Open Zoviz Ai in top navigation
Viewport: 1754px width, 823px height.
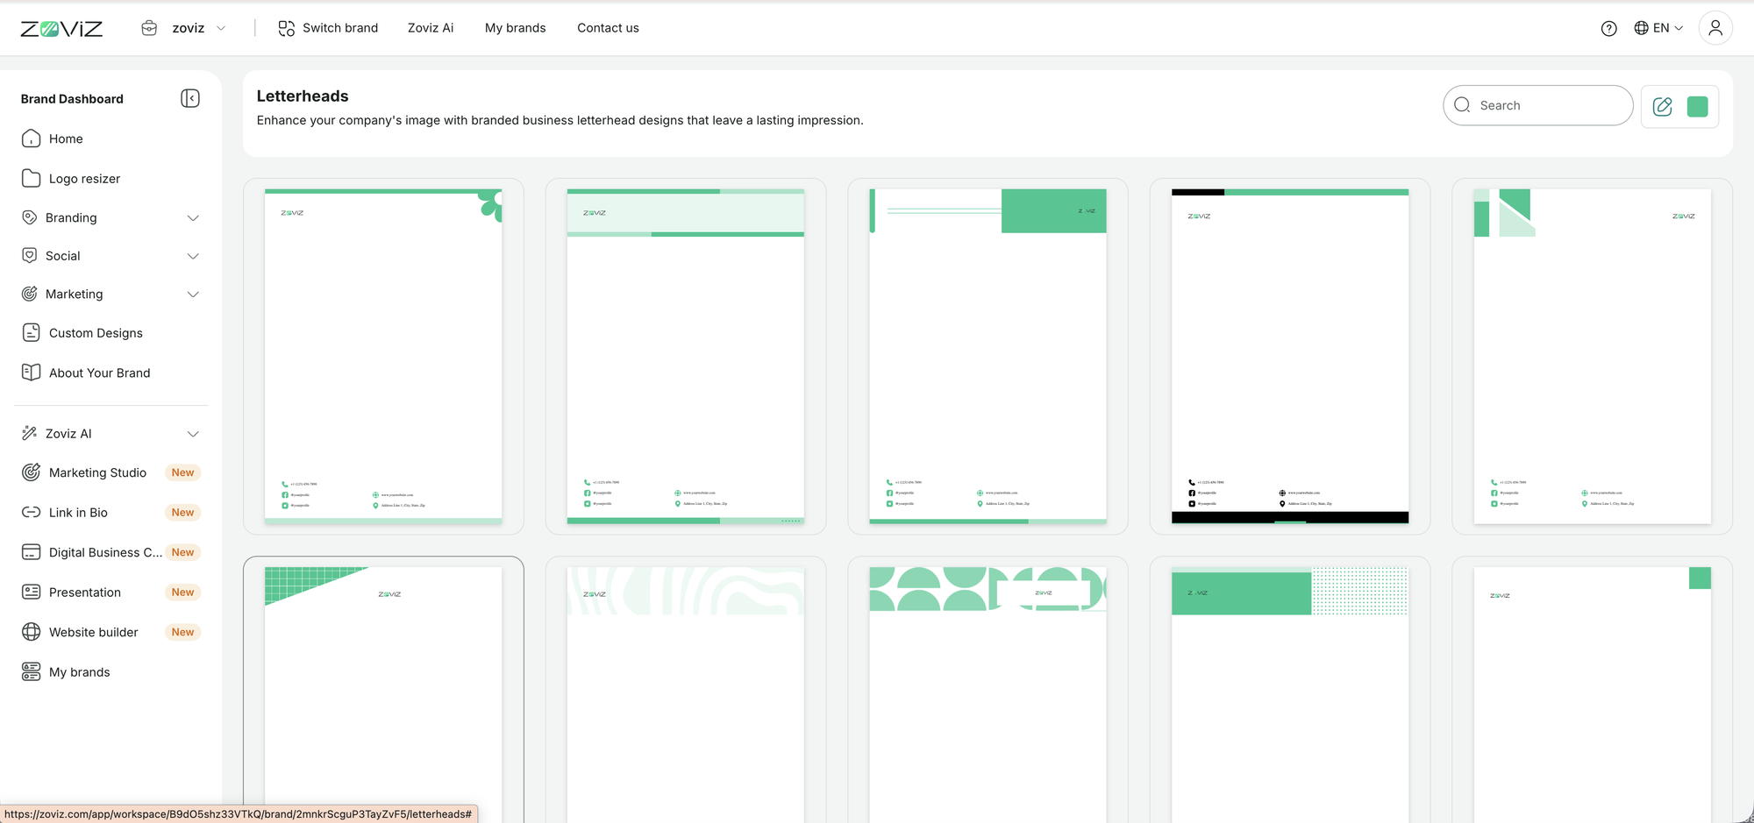pyautogui.click(x=431, y=28)
